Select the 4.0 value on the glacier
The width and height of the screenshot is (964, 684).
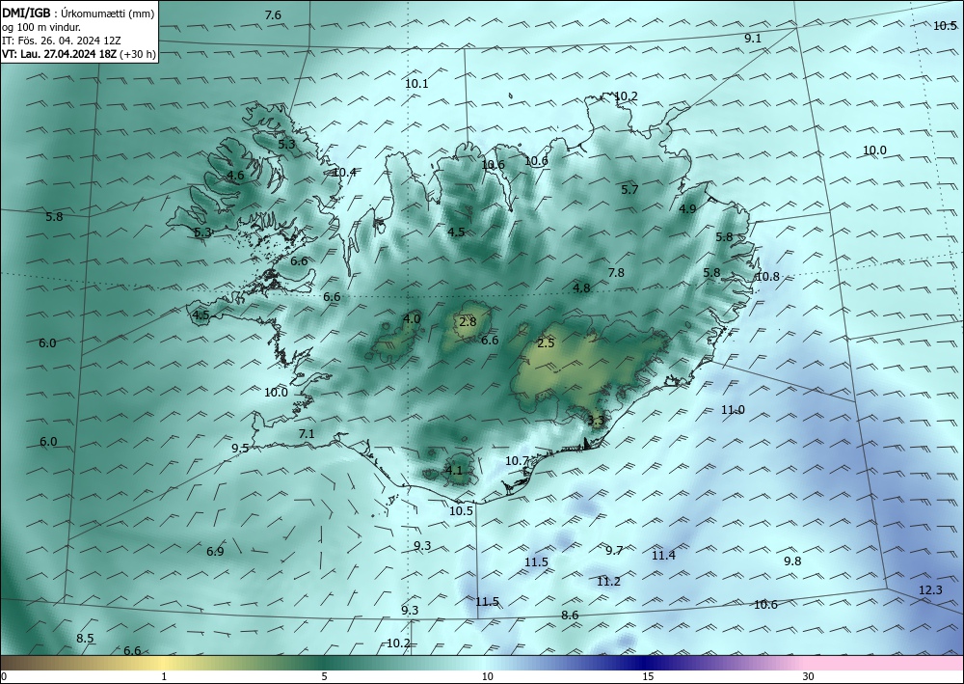(x=412, y=318)
